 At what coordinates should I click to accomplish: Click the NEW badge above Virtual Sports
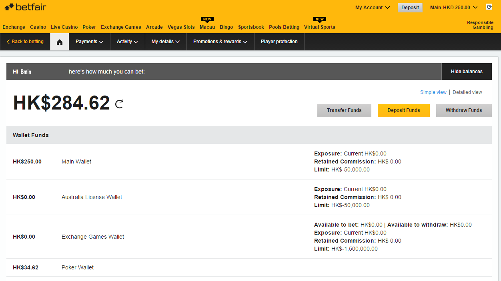(x=320, y=19)
